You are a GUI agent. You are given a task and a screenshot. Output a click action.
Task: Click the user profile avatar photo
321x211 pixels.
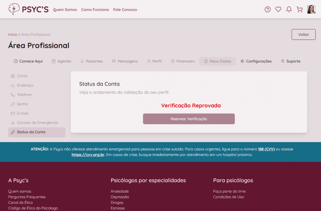(311, 9)
